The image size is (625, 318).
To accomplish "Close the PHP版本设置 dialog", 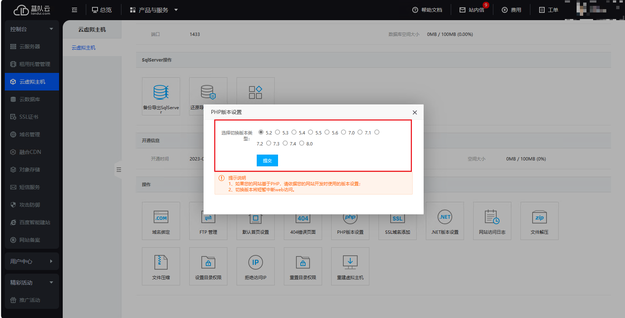I will 414,112.
